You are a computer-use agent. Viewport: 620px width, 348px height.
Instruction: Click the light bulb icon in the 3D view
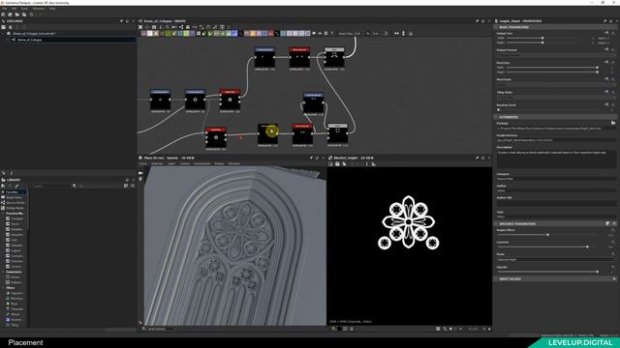click(x=140, y=180)
